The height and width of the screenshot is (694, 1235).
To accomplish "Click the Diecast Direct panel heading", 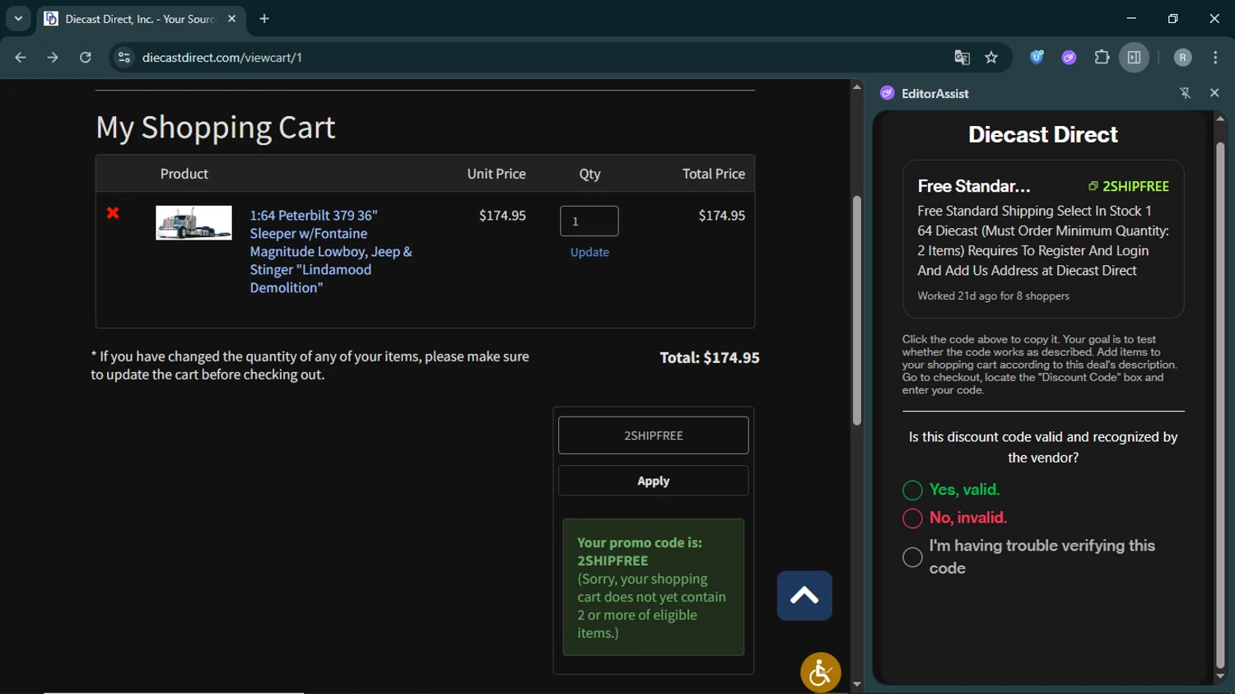I will point(1042,134).
